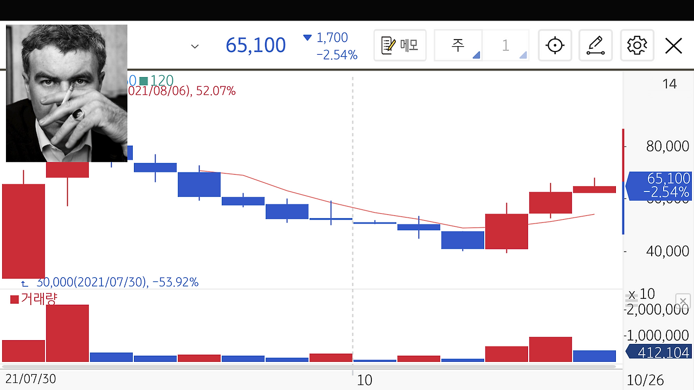This screenshot has height=390, width=694.
Task: Open the 메모 notepad button
Action: (400, 45)
